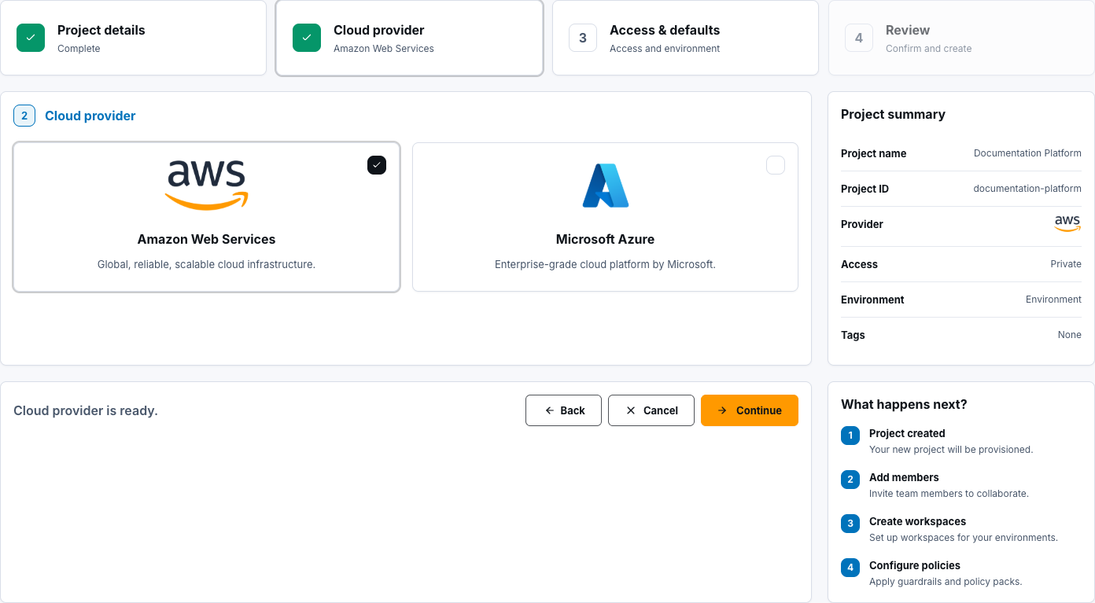Click the 'Documentation Platform' project name value

(1027, 153)
